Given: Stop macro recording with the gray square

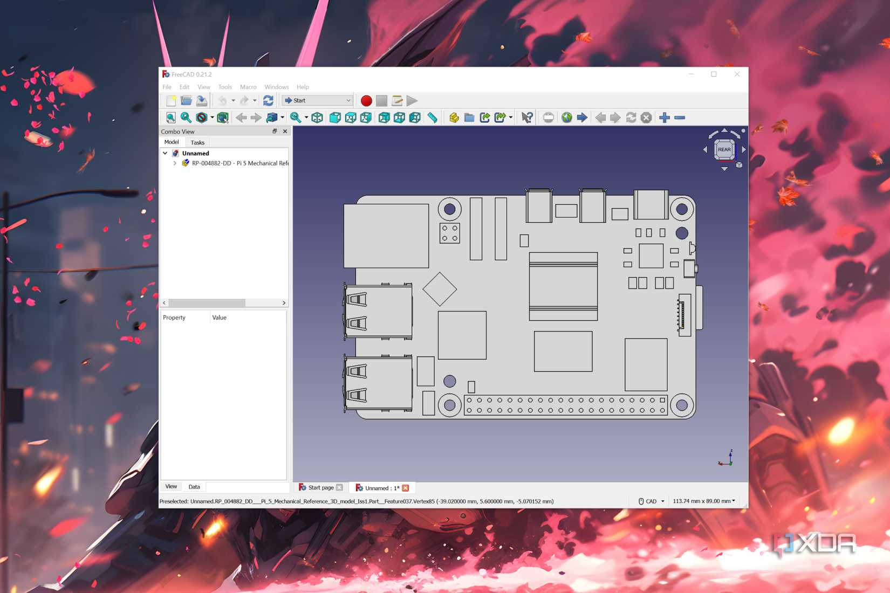Looking at the screenshot, I should tap(381, 101).
